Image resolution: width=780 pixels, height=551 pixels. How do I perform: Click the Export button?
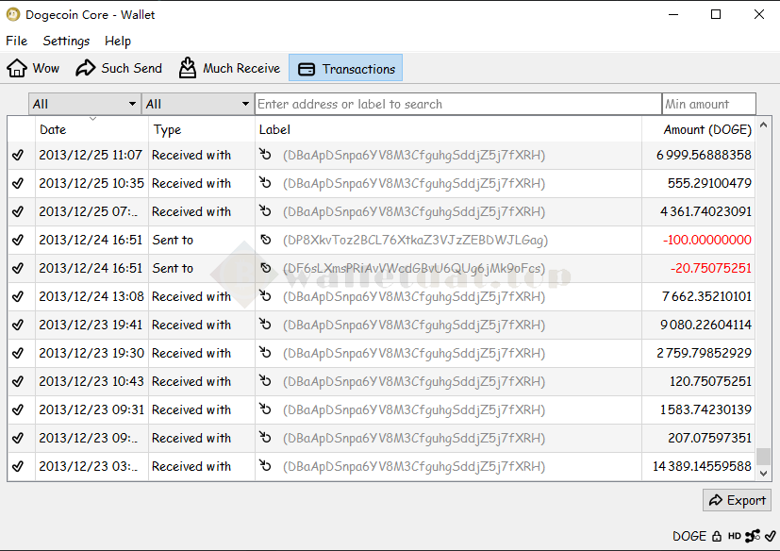pos(736,500)
